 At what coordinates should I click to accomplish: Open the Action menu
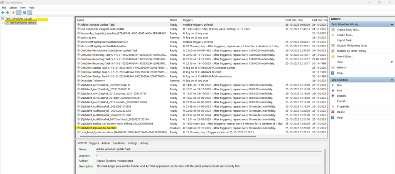click(13, 7)
